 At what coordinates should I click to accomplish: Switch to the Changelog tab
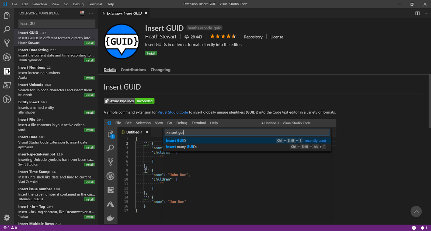pos(161,70)
